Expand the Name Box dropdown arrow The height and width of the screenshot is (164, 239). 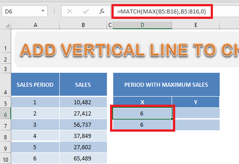coord(43,11)
